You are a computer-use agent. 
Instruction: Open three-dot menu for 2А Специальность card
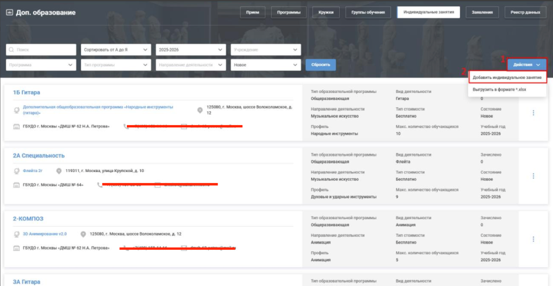coord(533,176)
